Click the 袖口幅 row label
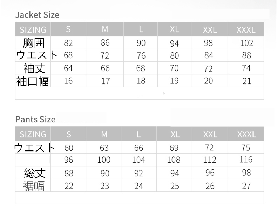The width and height of the screenshot is (277, 208). click(x=33, y=81)
